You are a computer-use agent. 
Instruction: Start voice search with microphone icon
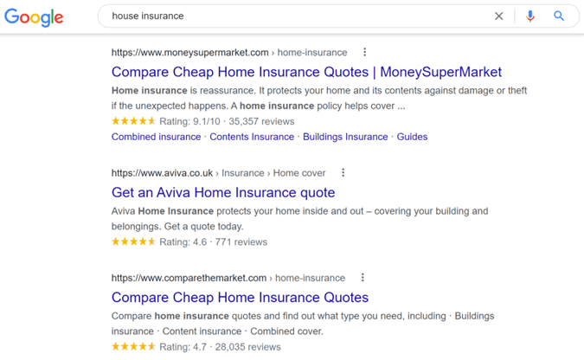[530, 16]
